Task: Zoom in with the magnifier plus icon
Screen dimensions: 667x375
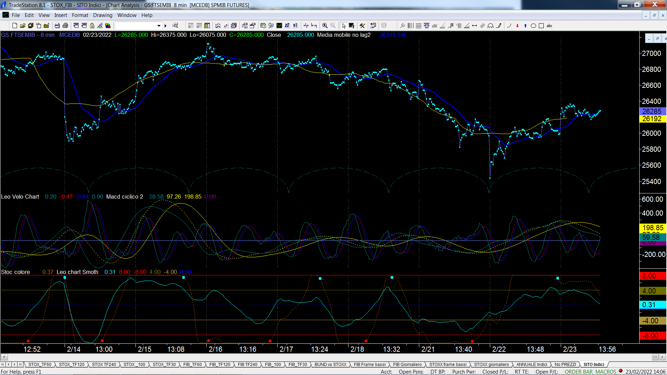Action: click(325, 26)
